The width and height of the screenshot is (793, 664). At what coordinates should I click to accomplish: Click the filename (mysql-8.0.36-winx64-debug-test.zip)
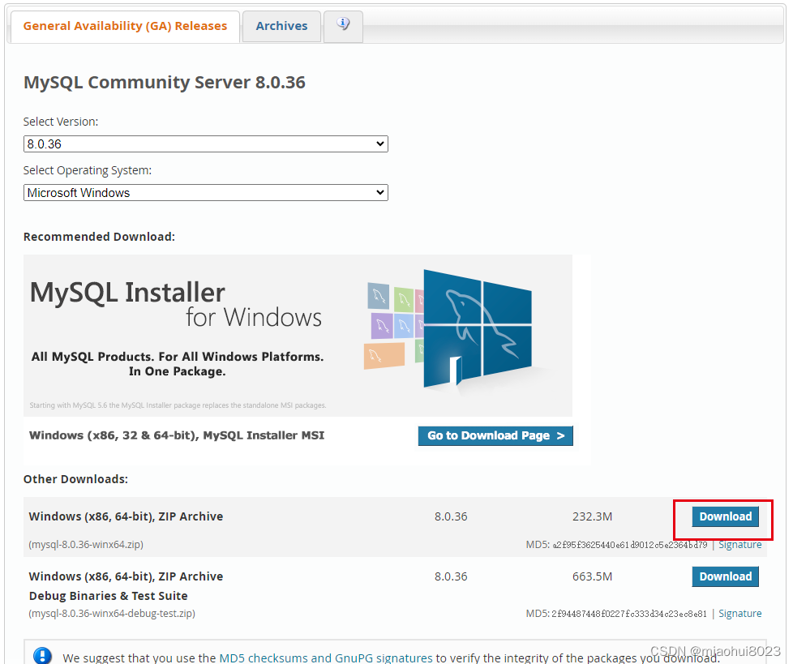(112, 614)
